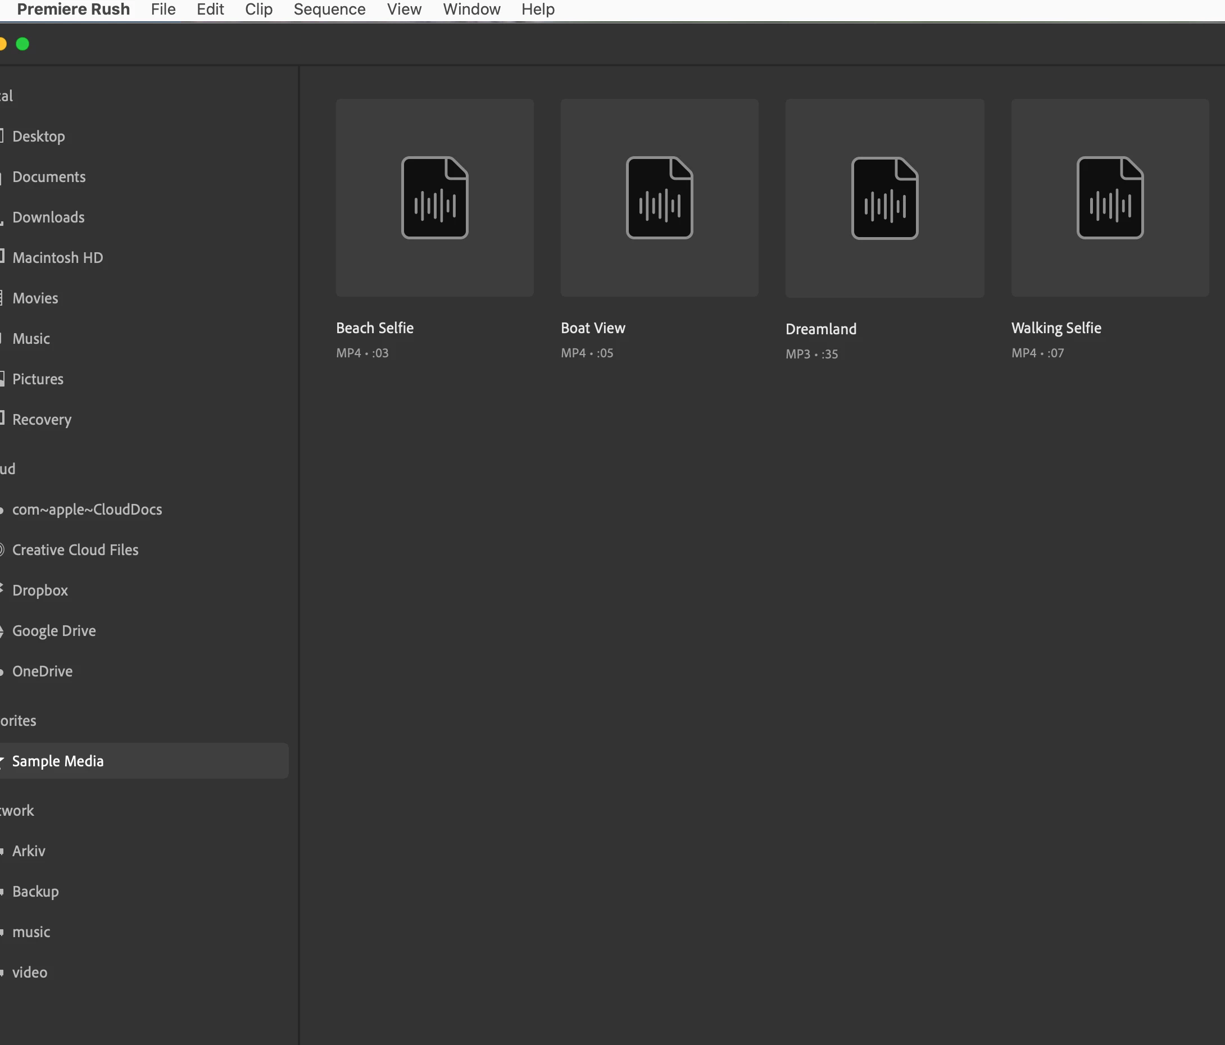Open the Arkiv network location
Image resolution: width=1225 pixels, height=1045 pixels.
click(x=29, y=851)
